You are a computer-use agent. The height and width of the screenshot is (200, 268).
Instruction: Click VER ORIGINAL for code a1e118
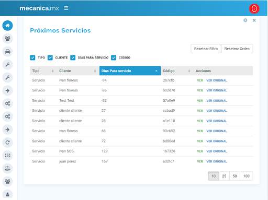point(217,121)
